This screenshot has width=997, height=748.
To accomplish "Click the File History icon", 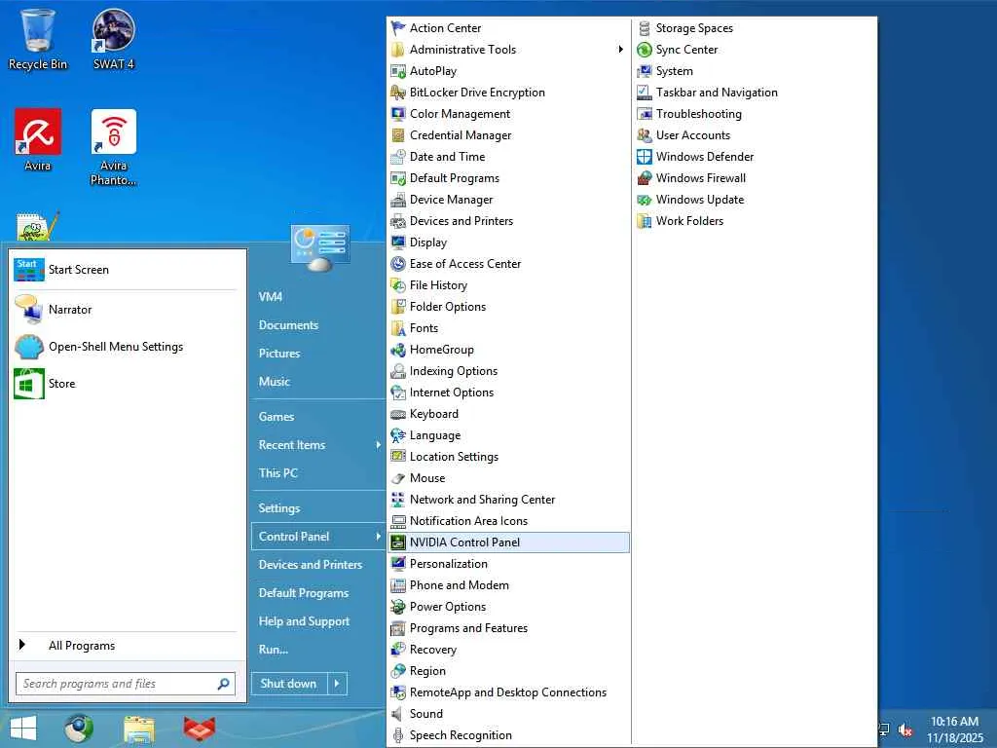I will click(x=398, y=285).
